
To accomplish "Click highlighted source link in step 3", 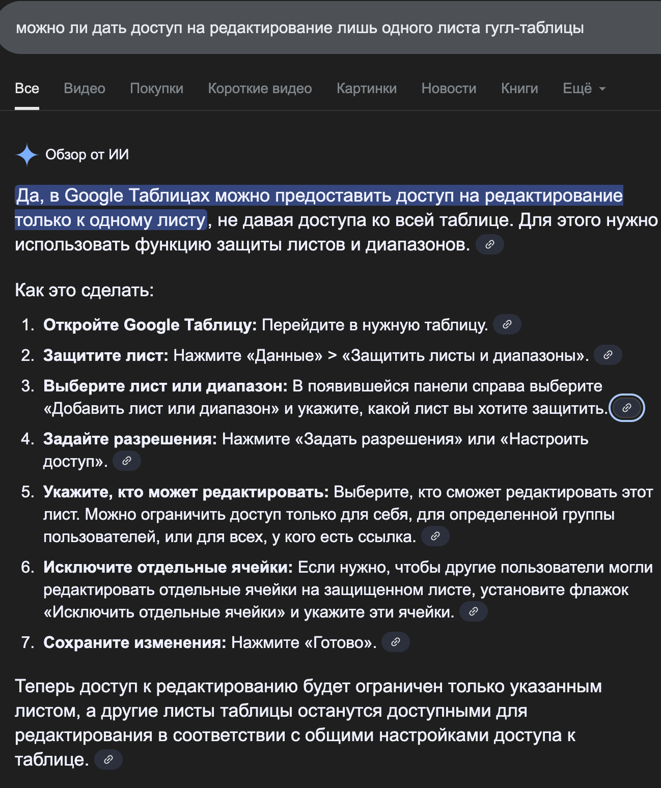I will pos(627,408).
